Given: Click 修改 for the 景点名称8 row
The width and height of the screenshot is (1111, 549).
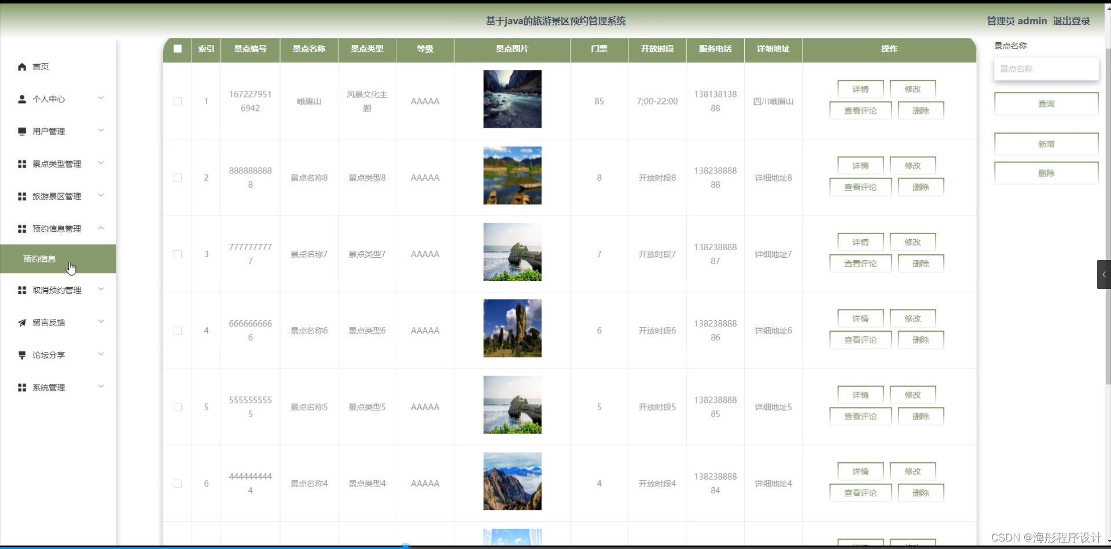Looking at the screenshot, I should (x=913, y=166).
